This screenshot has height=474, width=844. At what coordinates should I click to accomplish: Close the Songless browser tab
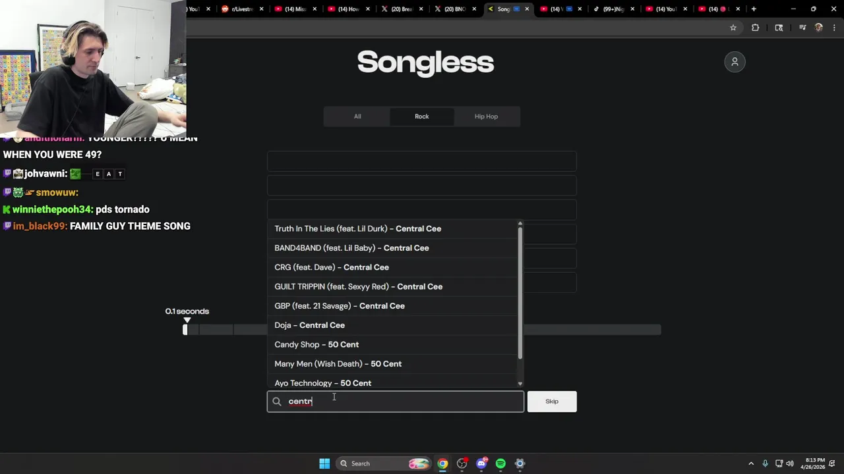tap(527, 9)
